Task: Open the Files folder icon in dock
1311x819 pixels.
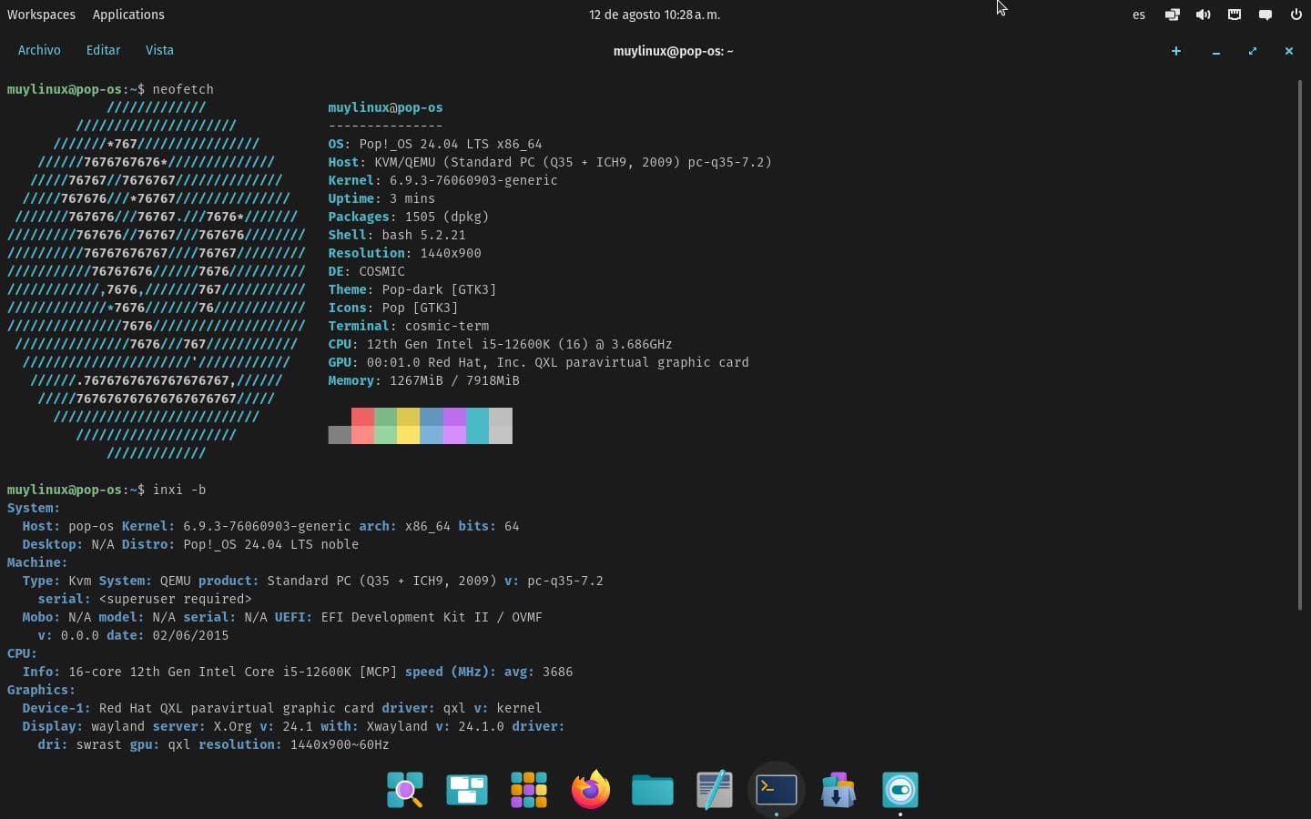Action: tap(653, 790)
